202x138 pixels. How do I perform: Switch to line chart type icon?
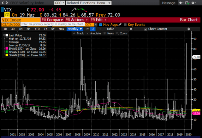coord(87,29)
